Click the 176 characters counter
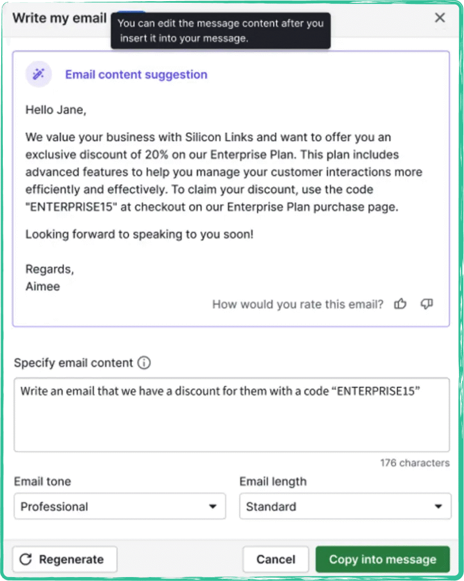 (415, 463)
